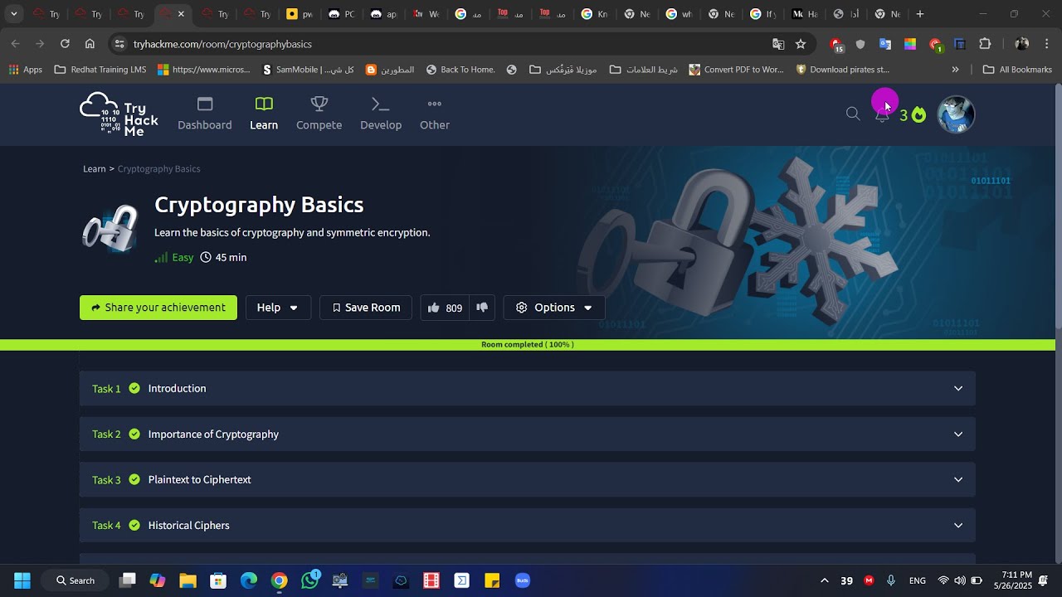Open the Extensions puzzle piece menu
1062x597 pixels.
(985, 44)
